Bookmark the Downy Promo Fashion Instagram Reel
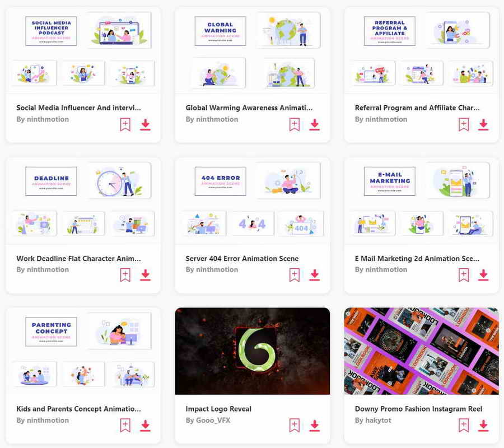The width and height of the screenshot is (504, 448). click(463, 426)
